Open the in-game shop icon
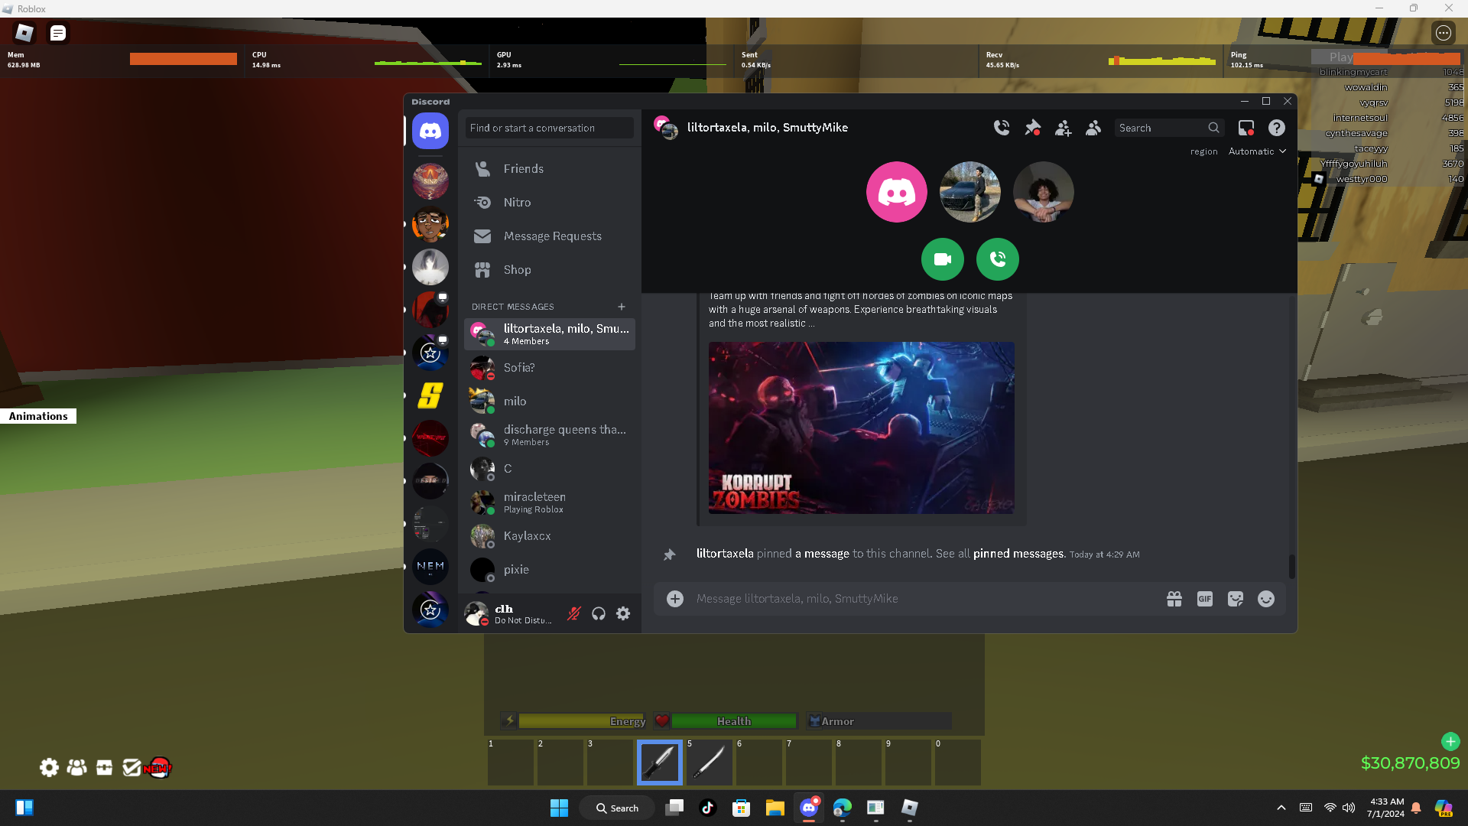The width and height of the screenshot is (1468, 826). [104, 767]
